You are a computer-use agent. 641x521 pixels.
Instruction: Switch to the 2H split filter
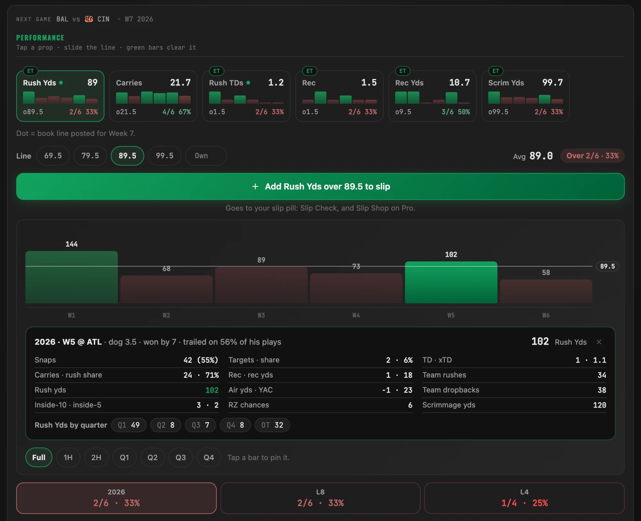[x=96, y=458]
